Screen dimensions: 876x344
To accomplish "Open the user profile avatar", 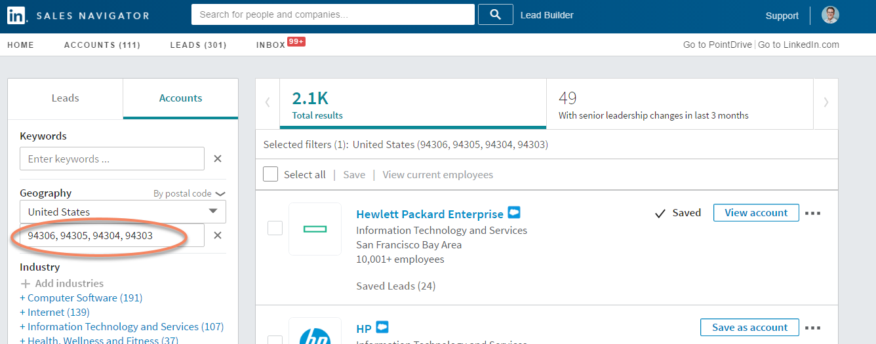I will point(830,15).
